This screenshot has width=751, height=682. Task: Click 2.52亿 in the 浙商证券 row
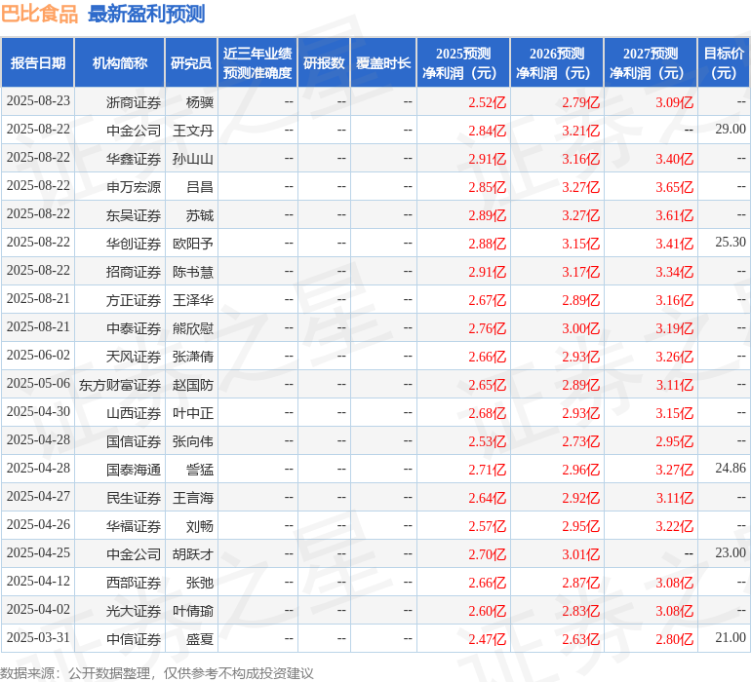[x=487, y=102]
